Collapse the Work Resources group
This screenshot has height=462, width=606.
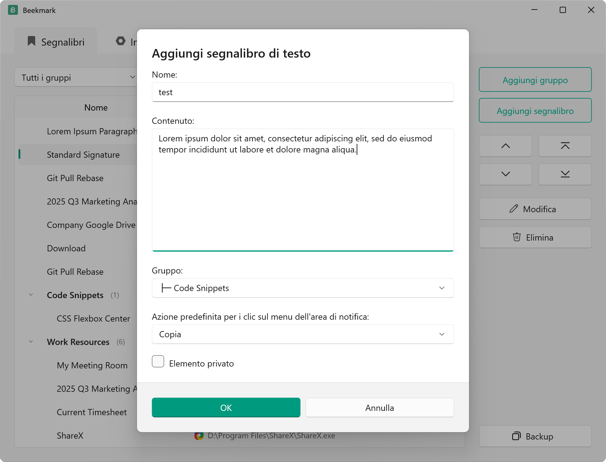(31, 342)
